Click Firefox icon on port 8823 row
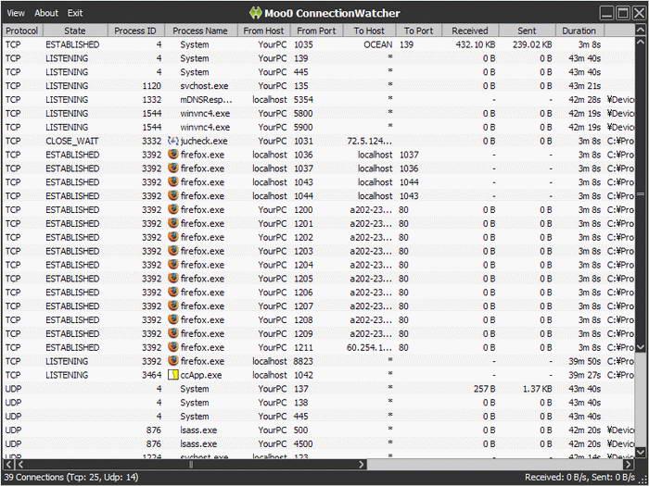Viewport: 649px width, 486px height. tap(173, 361)
